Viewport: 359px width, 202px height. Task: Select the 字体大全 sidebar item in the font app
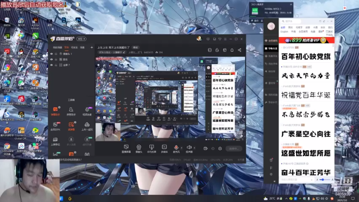(271, 48)
